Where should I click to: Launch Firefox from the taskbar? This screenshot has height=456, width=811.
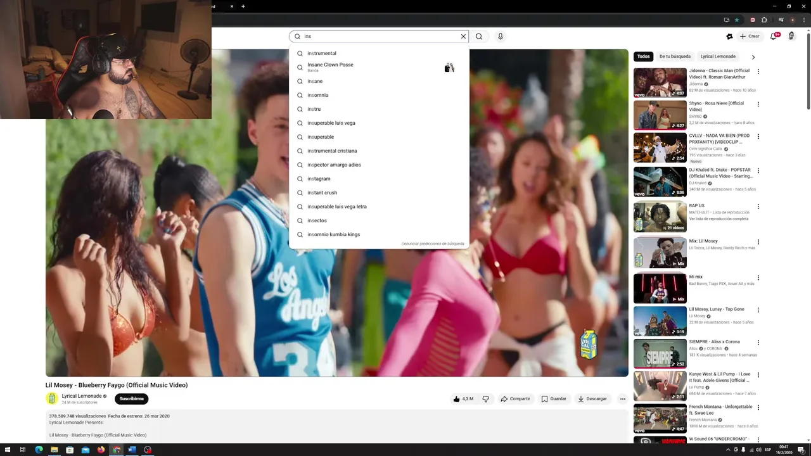pos(101,450)
